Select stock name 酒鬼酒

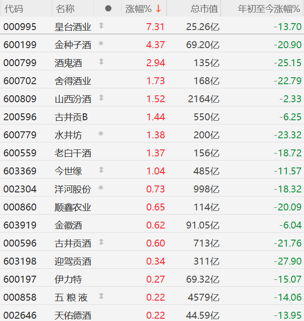tap(68, 63)
